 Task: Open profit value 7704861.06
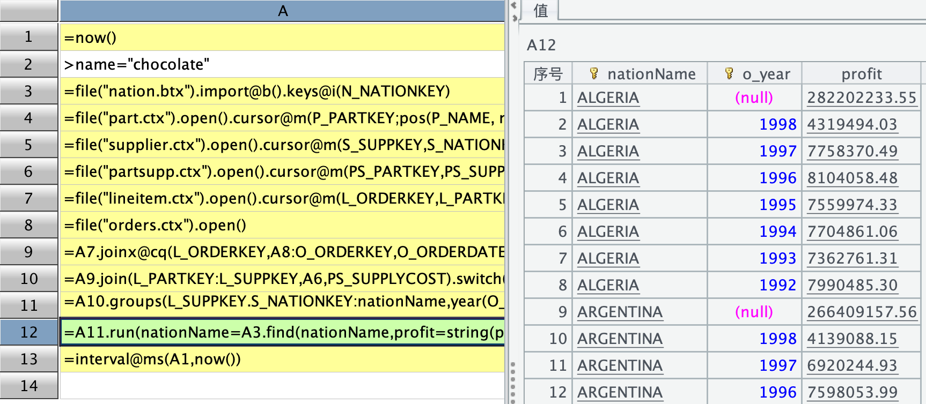[852, 231]
